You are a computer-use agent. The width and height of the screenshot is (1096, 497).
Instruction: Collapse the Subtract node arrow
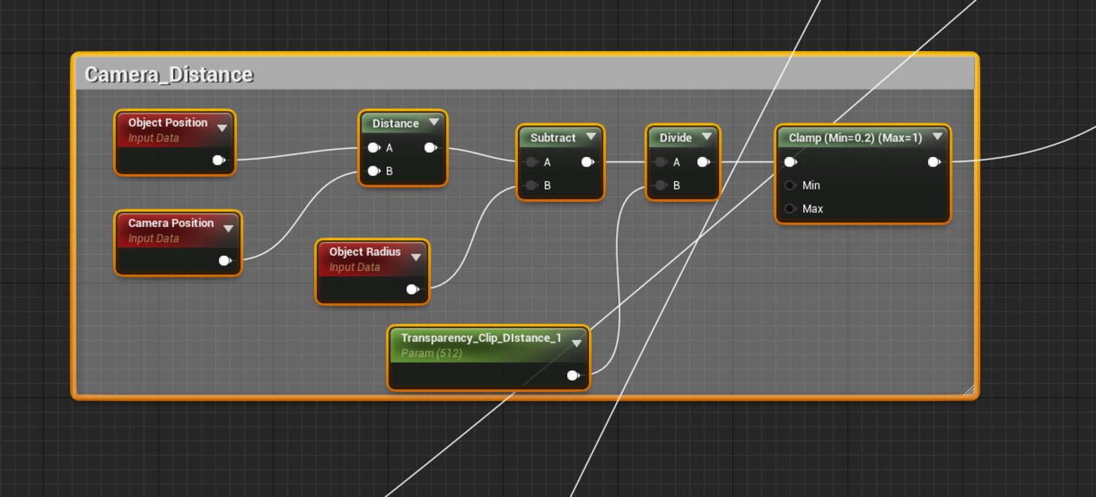pos(591,136)
